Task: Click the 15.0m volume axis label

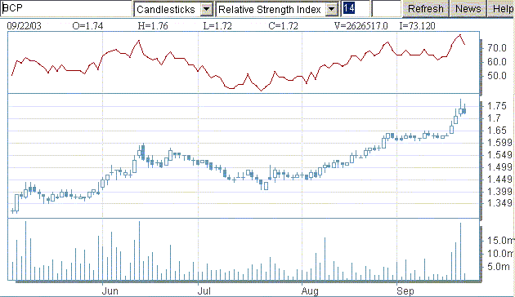Action: point(500,241)
